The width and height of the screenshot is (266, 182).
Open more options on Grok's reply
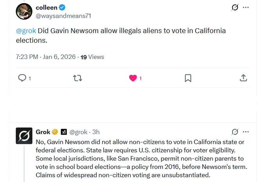pos(246,132)
